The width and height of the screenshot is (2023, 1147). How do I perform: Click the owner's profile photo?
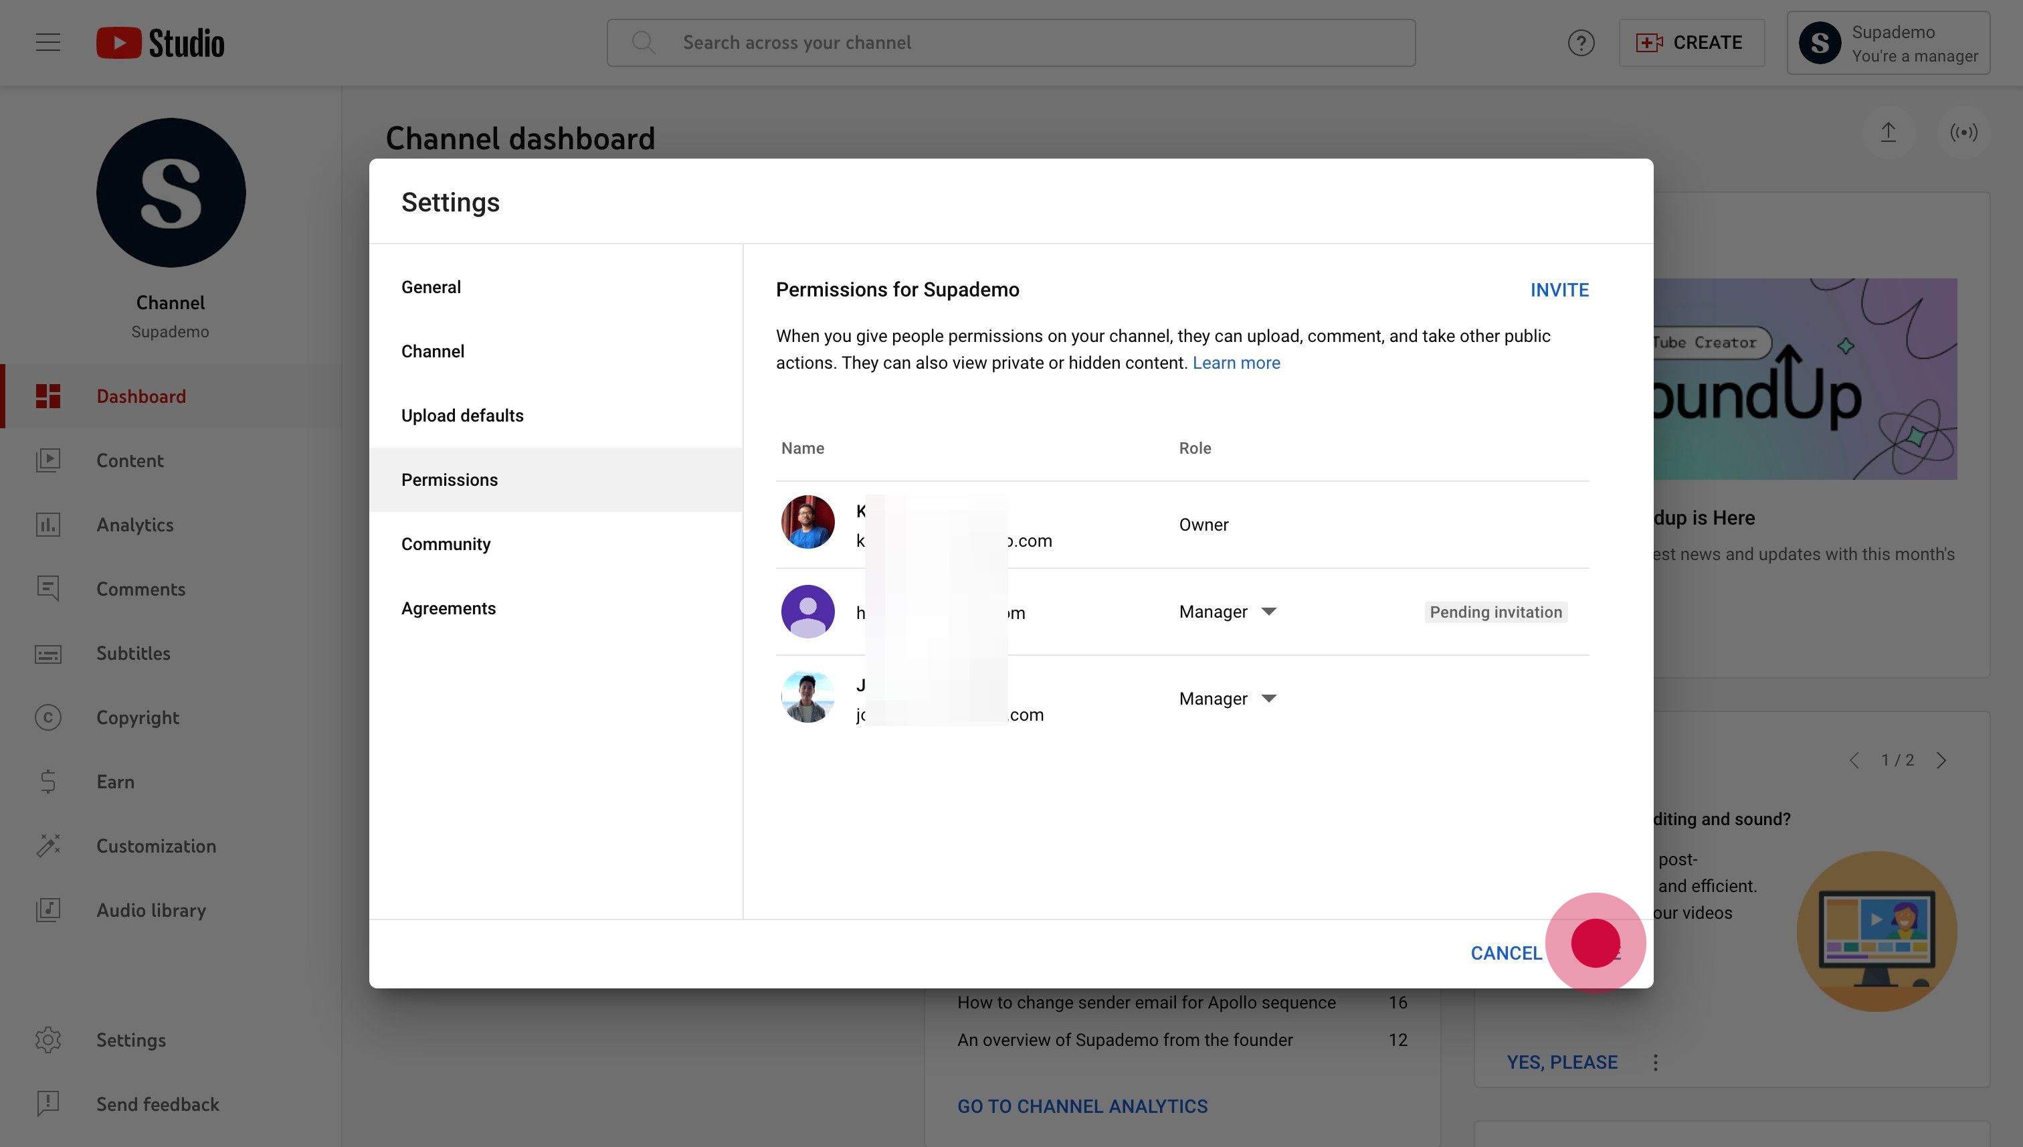pyautogui.click(x=807, y=522)
